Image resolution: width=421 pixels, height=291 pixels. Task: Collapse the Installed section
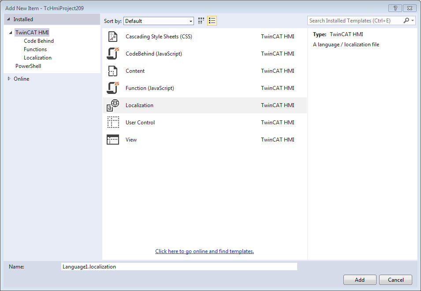pyautogui.click(x=8, y=19)
